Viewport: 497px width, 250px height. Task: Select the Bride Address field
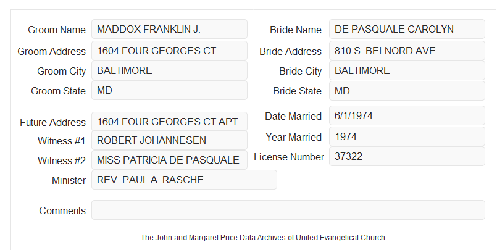tap(407, 51)
